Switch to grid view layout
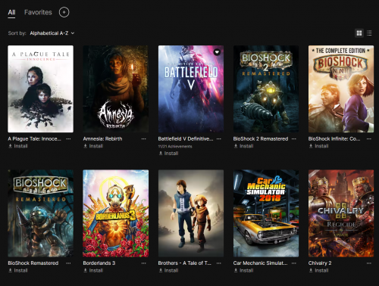Image resolution: width=379 pixels, height=286 pixels. tap(359, 33)
